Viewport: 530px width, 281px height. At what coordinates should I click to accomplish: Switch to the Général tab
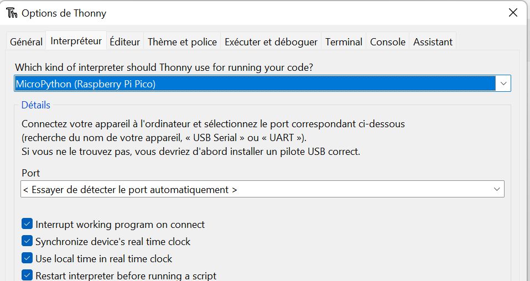(26, 42)
